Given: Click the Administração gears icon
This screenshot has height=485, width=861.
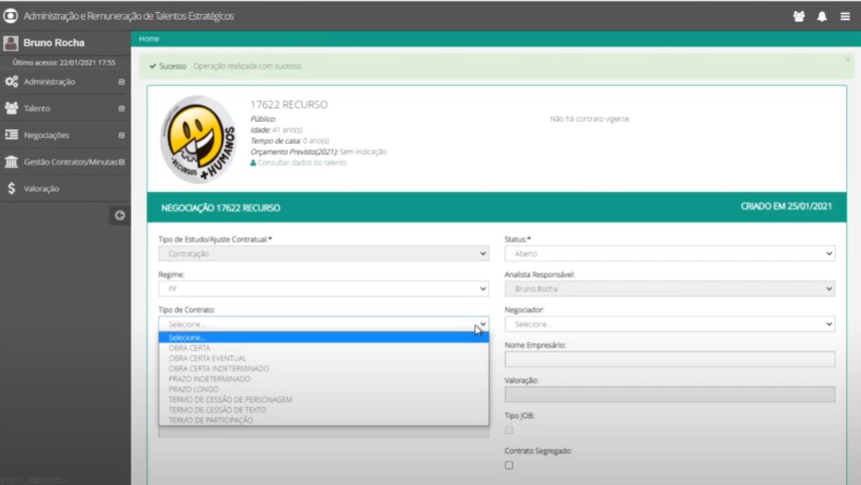Looking at the screenshot, I should (11, 82).
